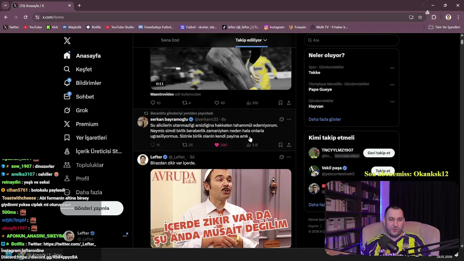Screen dimensions: 464x261
Task: Click Daha fazla göster under trends
Action: point(325,119)
